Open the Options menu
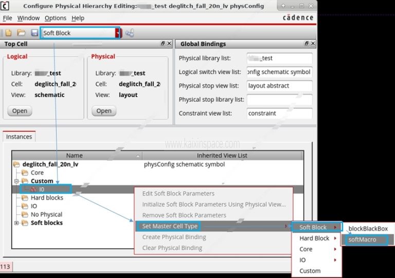Viewport: 395px width, 278px height. (55, 18)
